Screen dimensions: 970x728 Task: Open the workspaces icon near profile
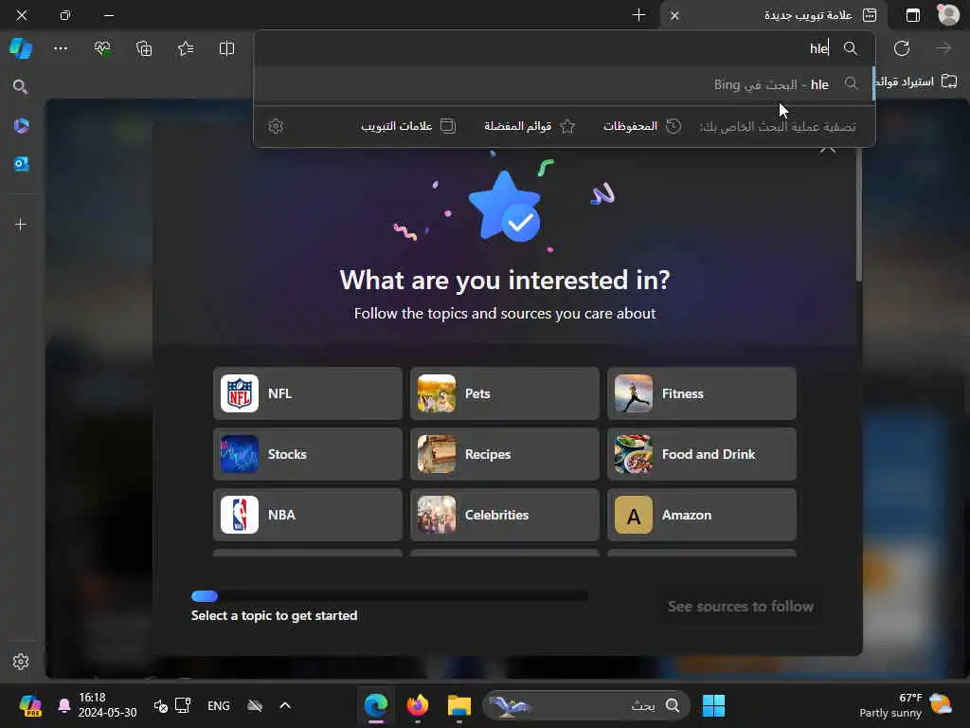[x=912, y=15]
